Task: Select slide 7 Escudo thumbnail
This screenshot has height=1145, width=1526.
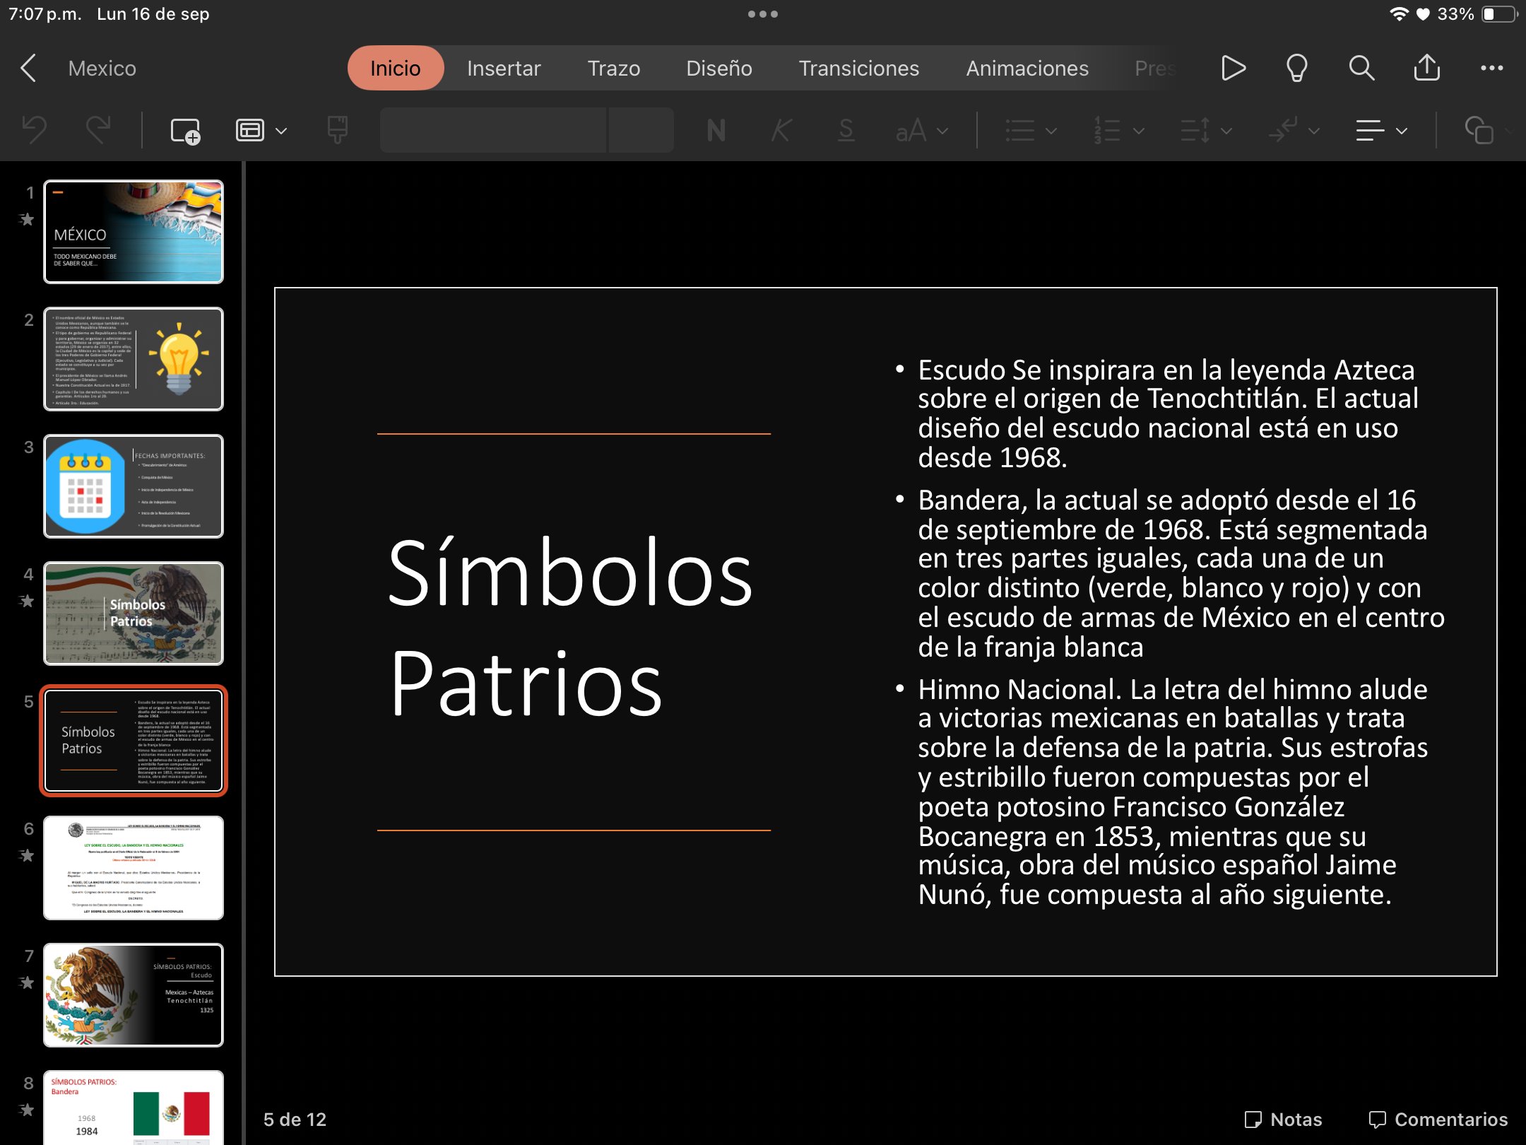Action: (134, 995)
